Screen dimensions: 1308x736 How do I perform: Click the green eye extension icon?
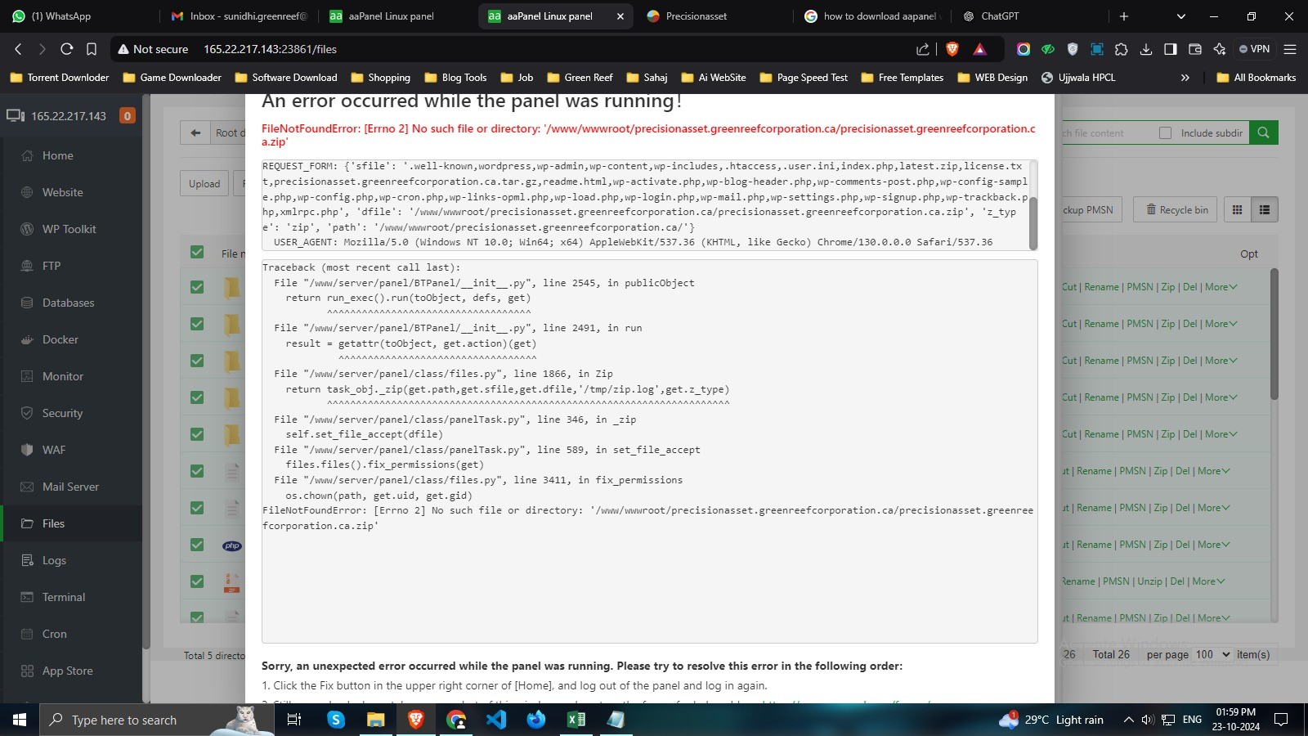point(1048,49)
